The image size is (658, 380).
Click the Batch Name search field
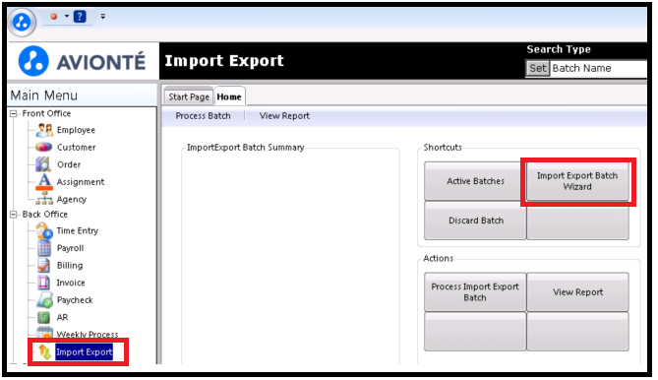click(x=598, y=68)
